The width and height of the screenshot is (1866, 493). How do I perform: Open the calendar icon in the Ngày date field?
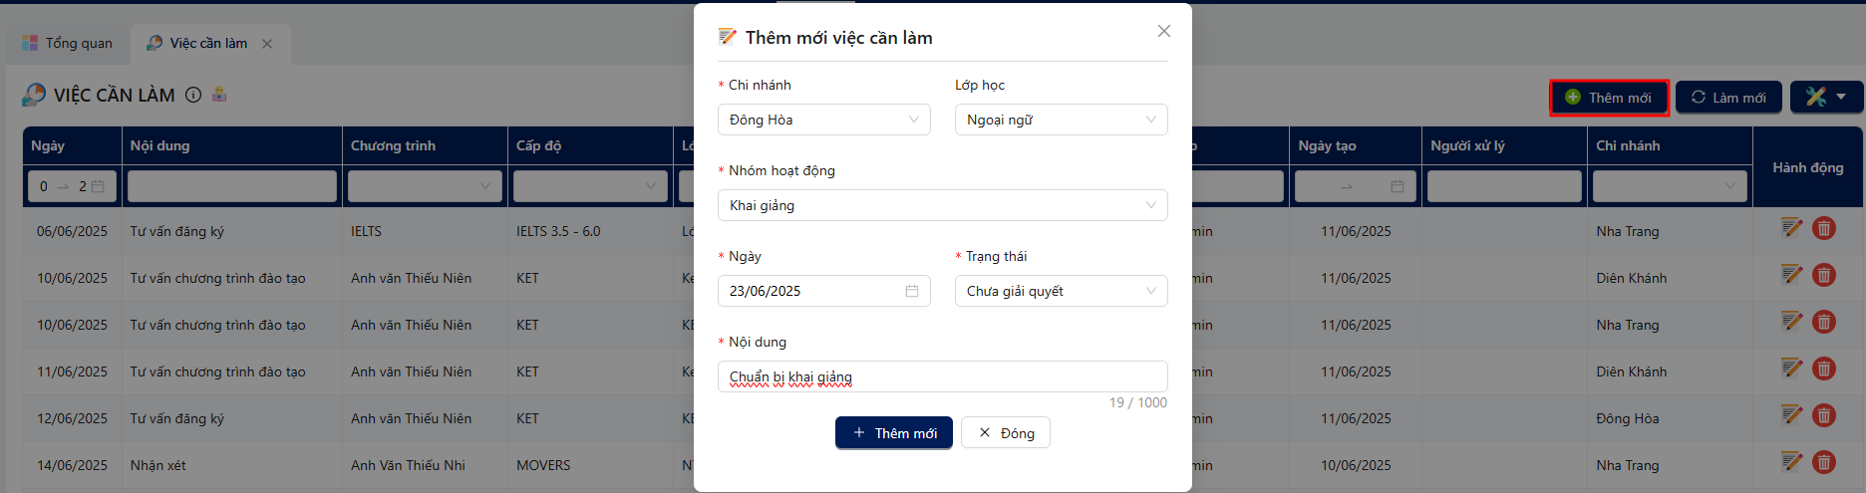pos(912,291)
